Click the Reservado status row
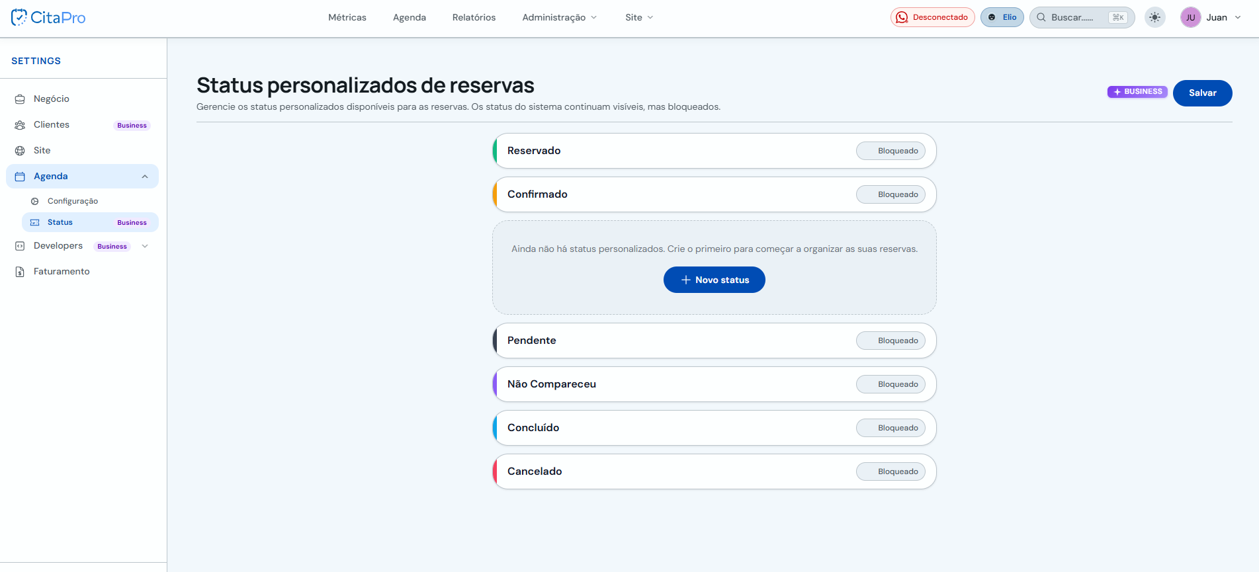Image resolution: width=1259 pixels, height=572 pixels. pyautogui.click(x=715, y=151)
